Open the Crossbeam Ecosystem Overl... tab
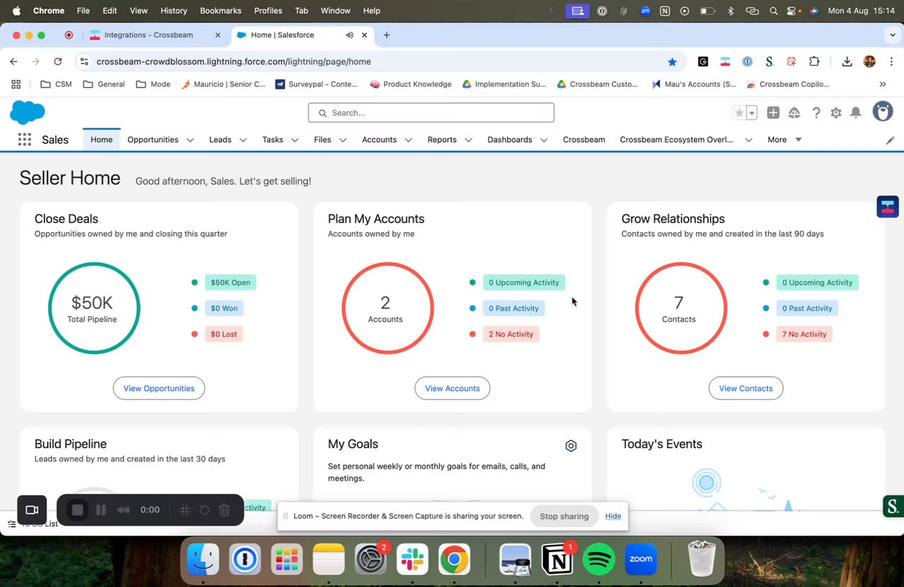Screen dimensions: 904x587 click(x=676, y=140)
